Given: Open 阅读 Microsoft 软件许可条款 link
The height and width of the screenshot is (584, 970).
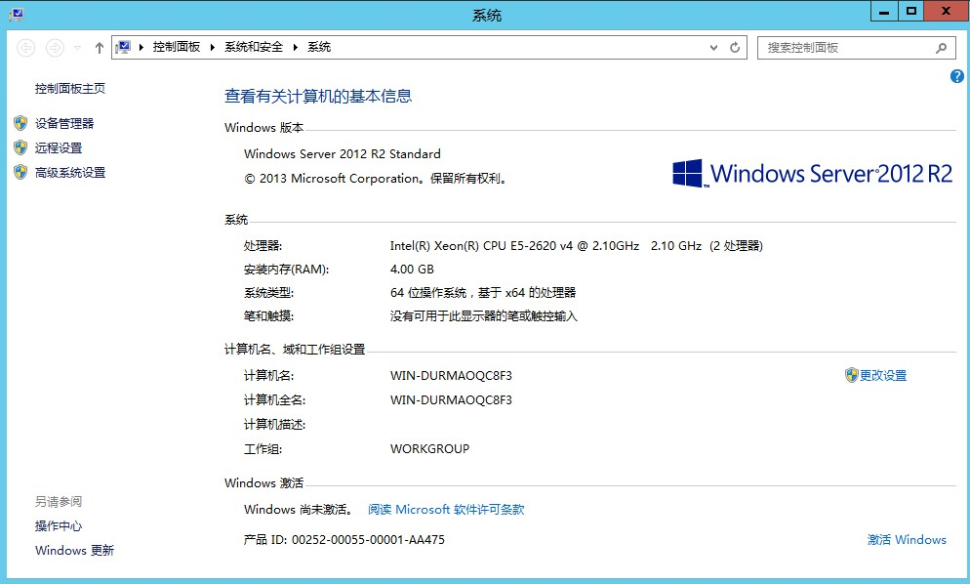Looking at the screenshot, I should 446,509.
